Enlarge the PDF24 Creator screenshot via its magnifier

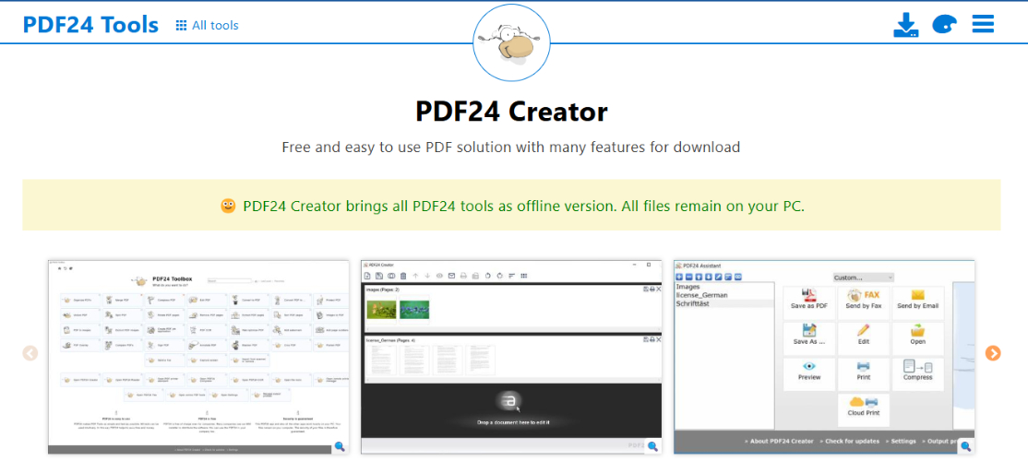652,446
